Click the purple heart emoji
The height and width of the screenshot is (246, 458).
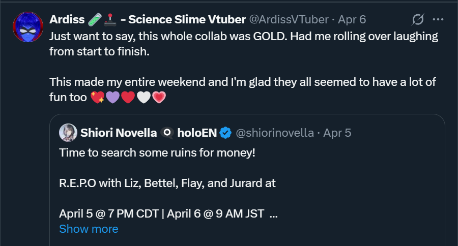coord(112,98)
